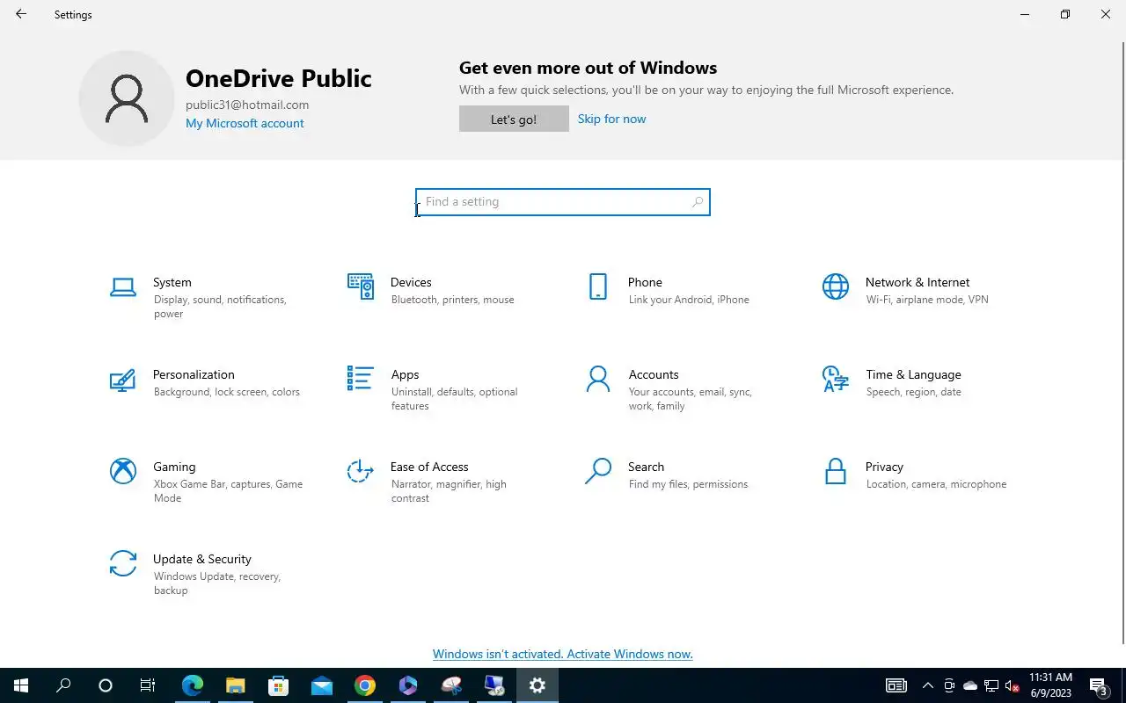This screenshot has width=1126, height=703.
Task: Open the network status tray icon
Action: [991, 685]
